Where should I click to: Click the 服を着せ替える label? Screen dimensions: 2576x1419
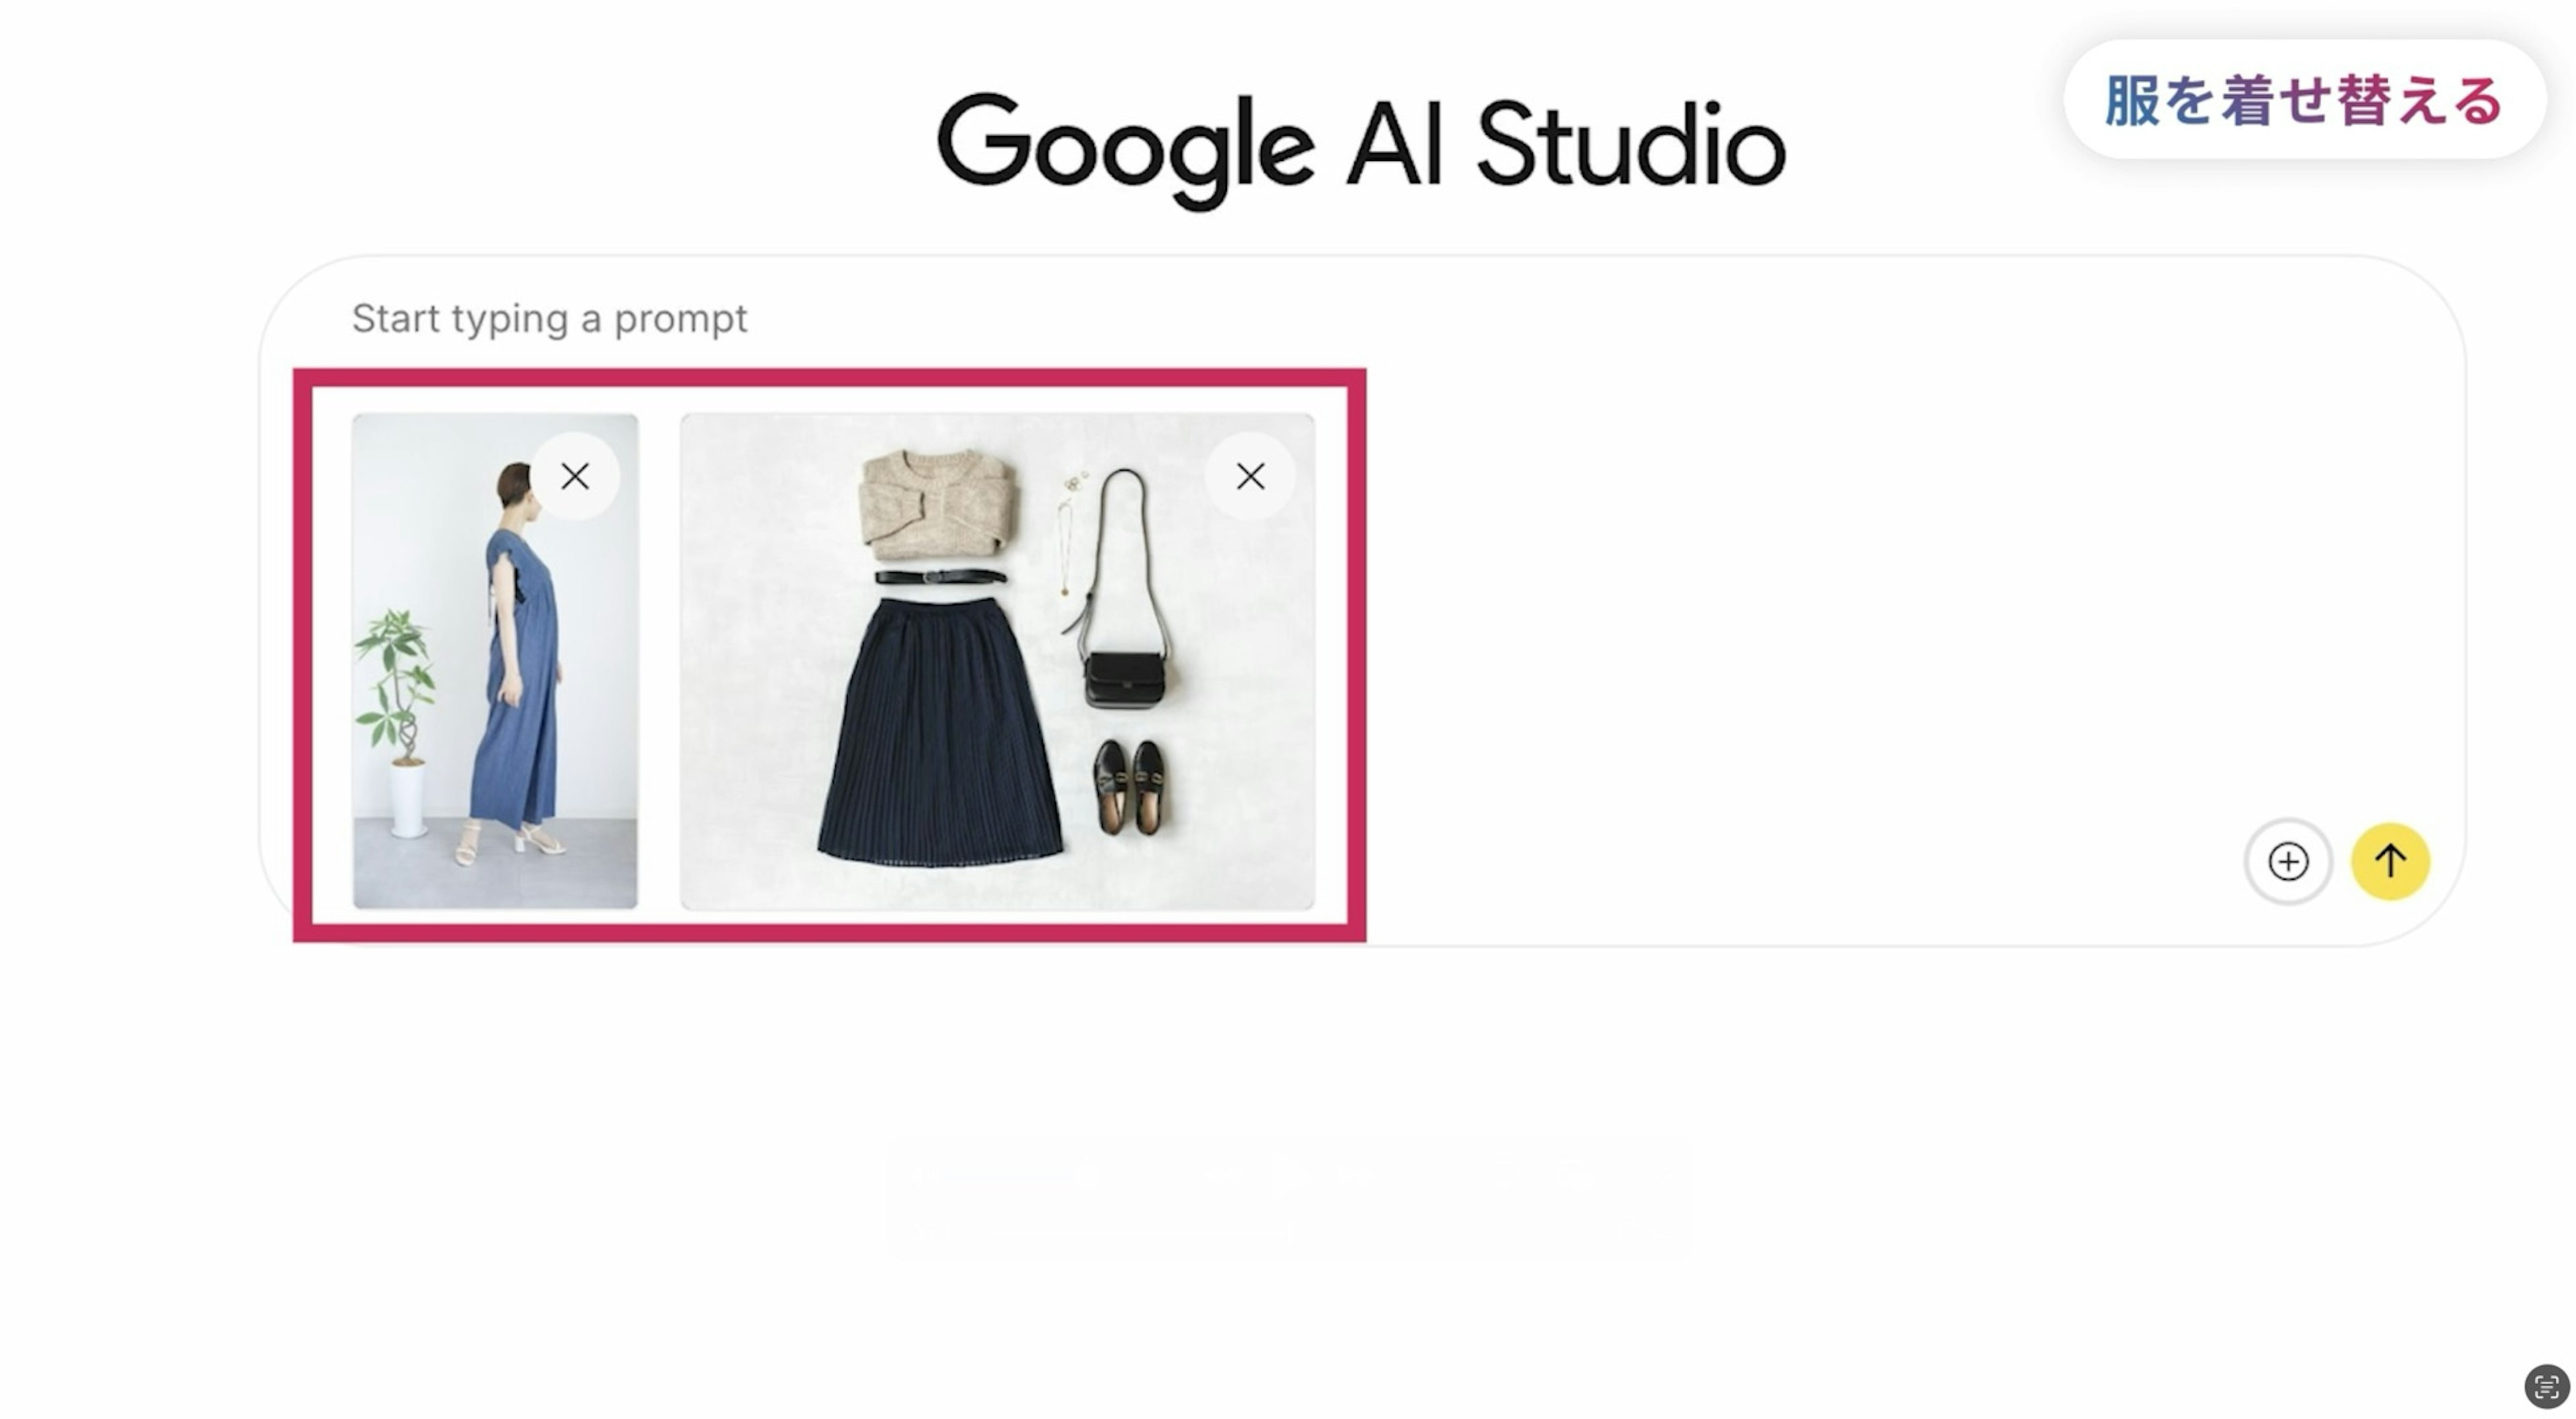coord(2303,100)
